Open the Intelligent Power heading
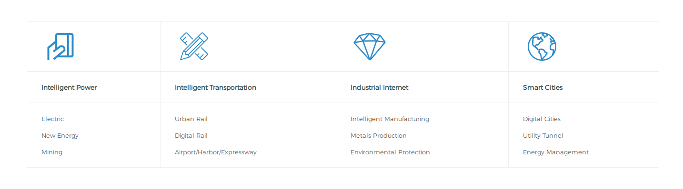The height and width of the screenshot is (189, 683). click(69, 87)
